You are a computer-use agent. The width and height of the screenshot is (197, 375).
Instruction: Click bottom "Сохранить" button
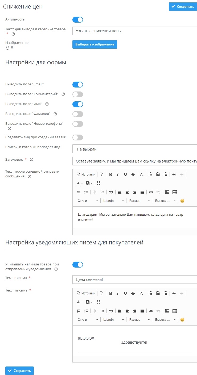coord(19,371)
